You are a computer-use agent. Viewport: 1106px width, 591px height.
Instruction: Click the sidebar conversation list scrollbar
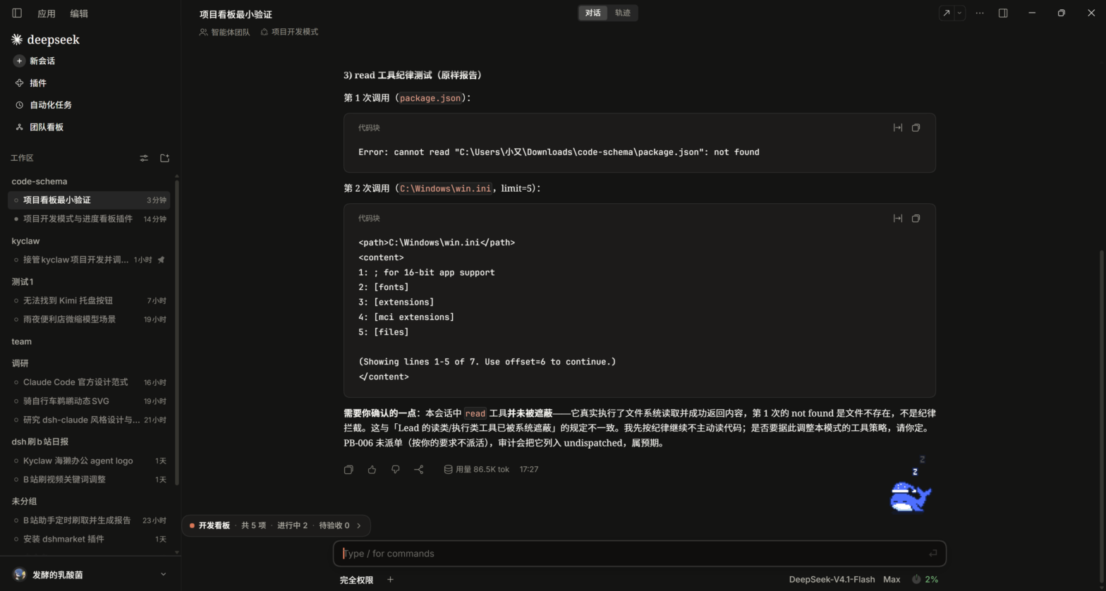pos(176,331)
